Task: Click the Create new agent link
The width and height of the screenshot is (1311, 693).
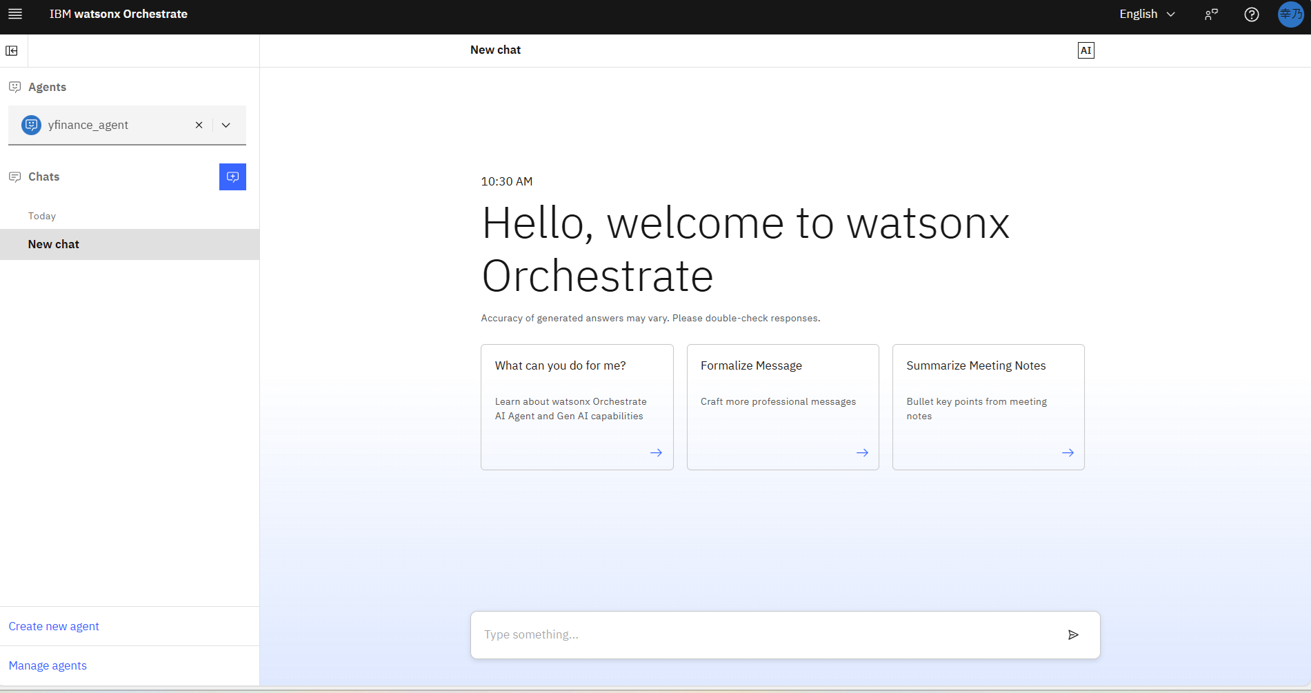Action: pos(54,626)
